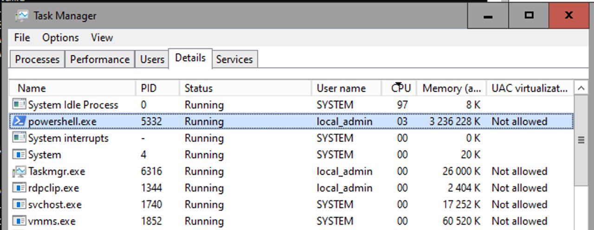Select the Taskmgr.exe process name
Screen dimensions: 594x230
(57, 172)
